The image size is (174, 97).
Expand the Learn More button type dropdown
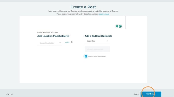click(97, 41)
